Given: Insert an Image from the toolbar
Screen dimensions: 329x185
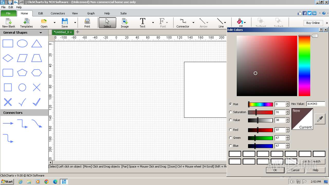Looking at the screenshot, I should pyautogui.click(x=125, y=23).
